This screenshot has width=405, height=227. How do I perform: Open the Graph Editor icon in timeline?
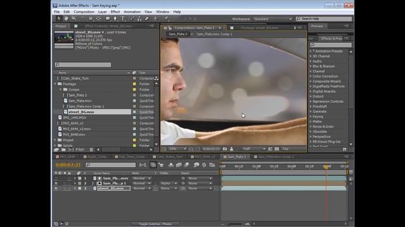pyautogui.click(x=212, y=165)
